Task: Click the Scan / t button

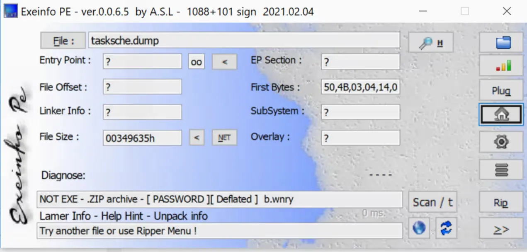Action: click(x=432, y=202)
